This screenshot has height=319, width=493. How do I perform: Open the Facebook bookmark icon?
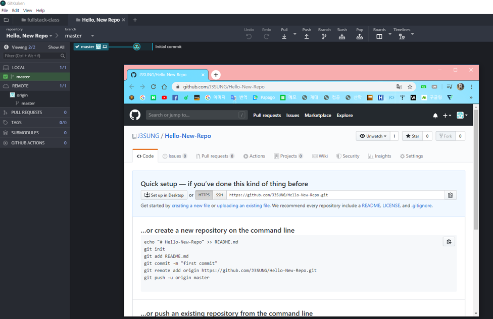[x=175, y=98]
